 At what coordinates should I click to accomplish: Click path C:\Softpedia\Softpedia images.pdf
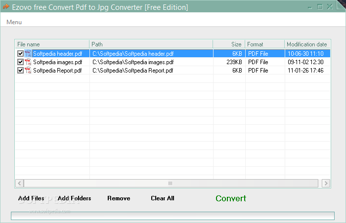[x=133, y=62]
